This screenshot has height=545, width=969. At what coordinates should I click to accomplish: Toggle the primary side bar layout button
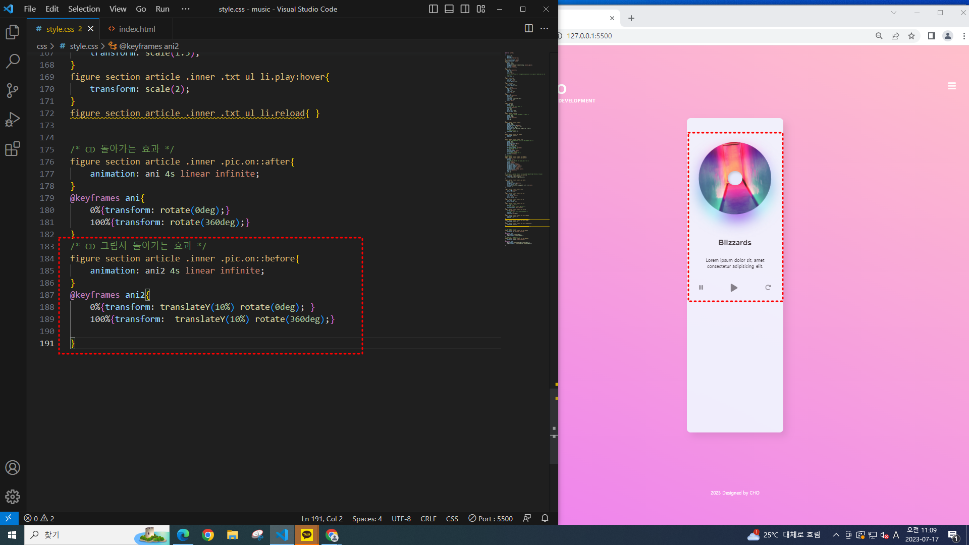click(x=433, y=9)
